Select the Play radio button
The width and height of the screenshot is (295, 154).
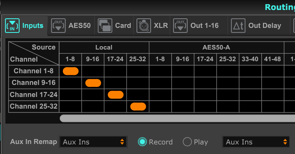click(x=187, y=142)
